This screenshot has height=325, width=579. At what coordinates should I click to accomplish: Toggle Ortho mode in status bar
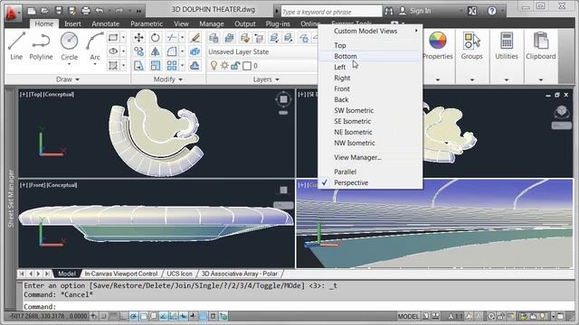[x=123, y=316]
